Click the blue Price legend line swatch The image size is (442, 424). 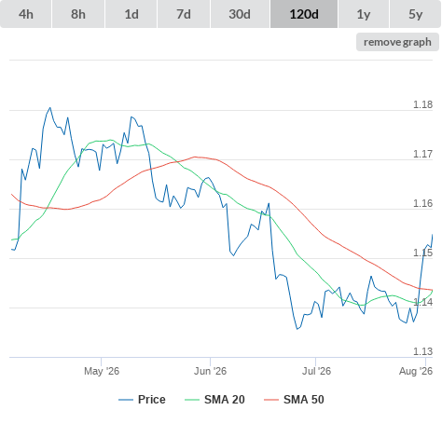point(126,400)
